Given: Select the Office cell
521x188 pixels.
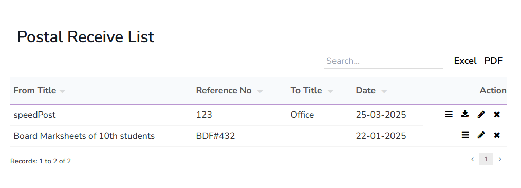Looking at the screenshot, I should pos(302,115).
